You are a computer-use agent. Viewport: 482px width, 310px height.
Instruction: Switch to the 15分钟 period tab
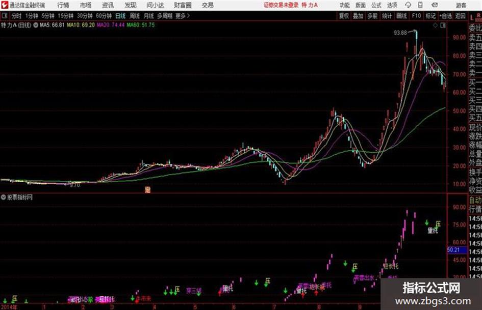click(66, 16)
